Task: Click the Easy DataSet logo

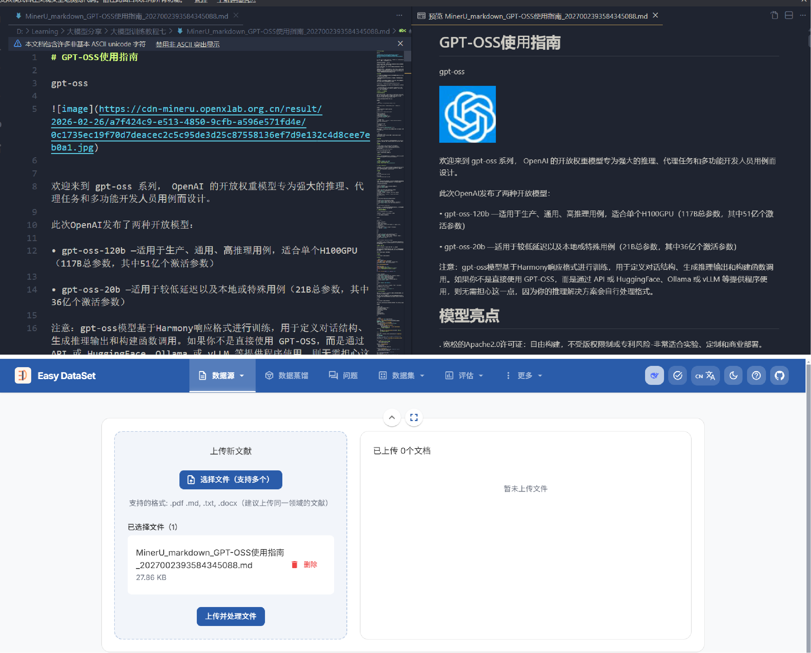Action: pyautogui.click(x=56, y=376)
